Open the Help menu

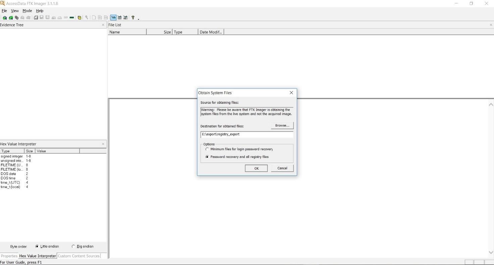tap(40, 11)
